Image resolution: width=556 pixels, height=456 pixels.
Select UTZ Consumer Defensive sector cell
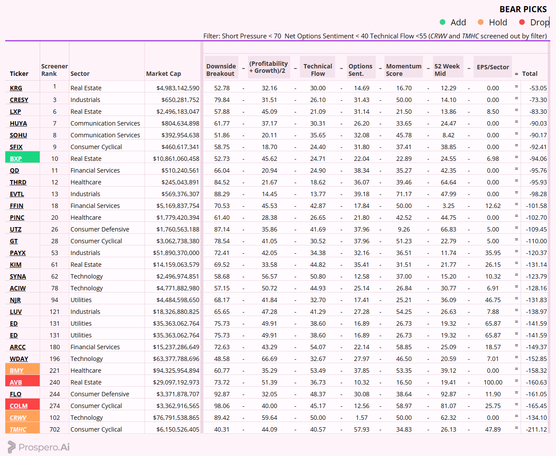pyautogui.click(x=100, y=229)
